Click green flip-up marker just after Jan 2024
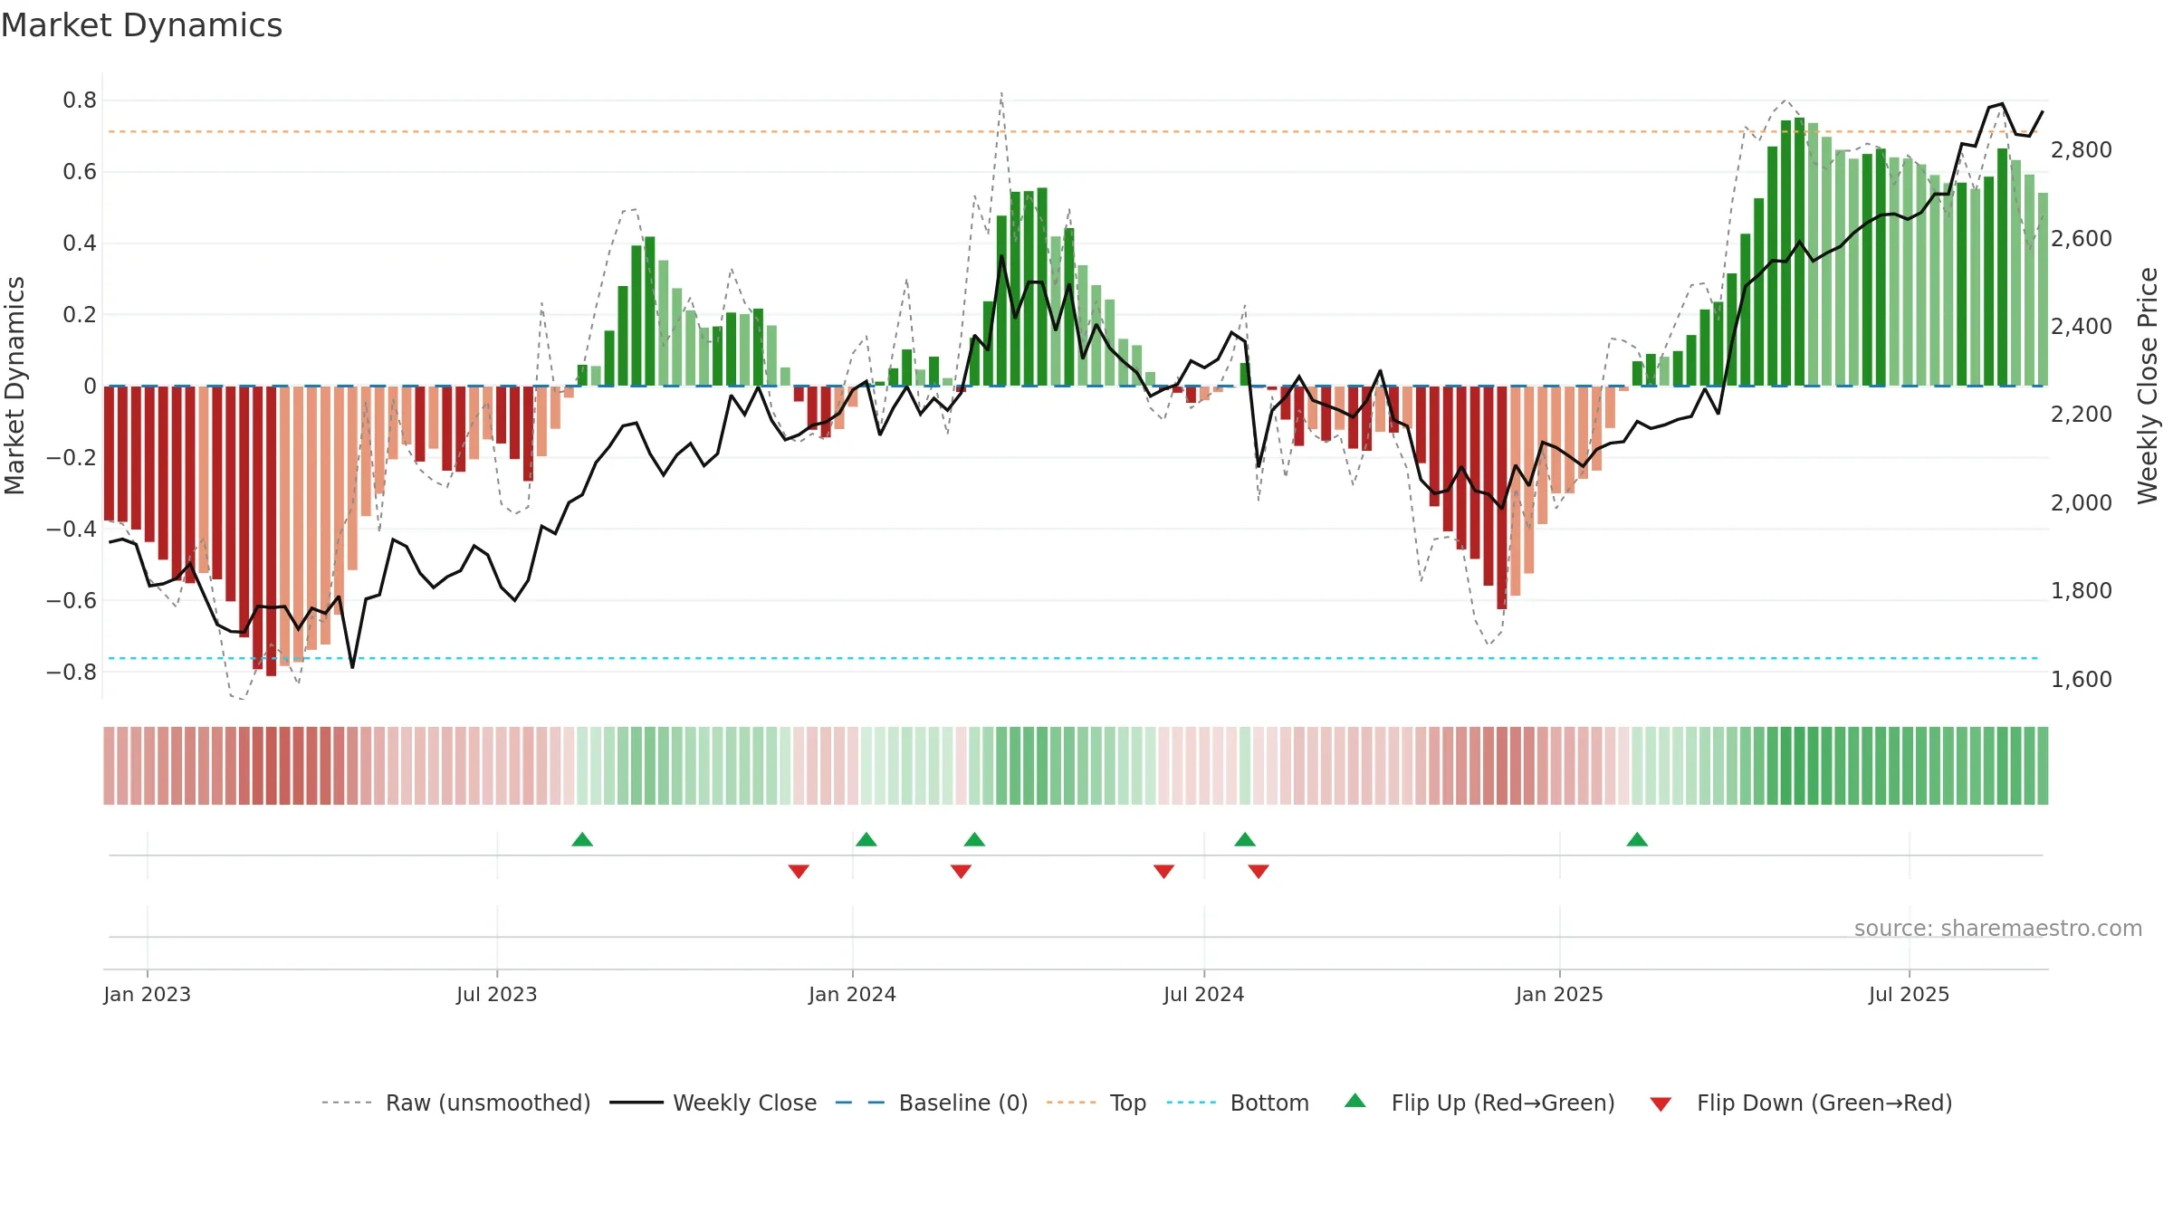The image size is (2173, 1222). tap(866, 840)
